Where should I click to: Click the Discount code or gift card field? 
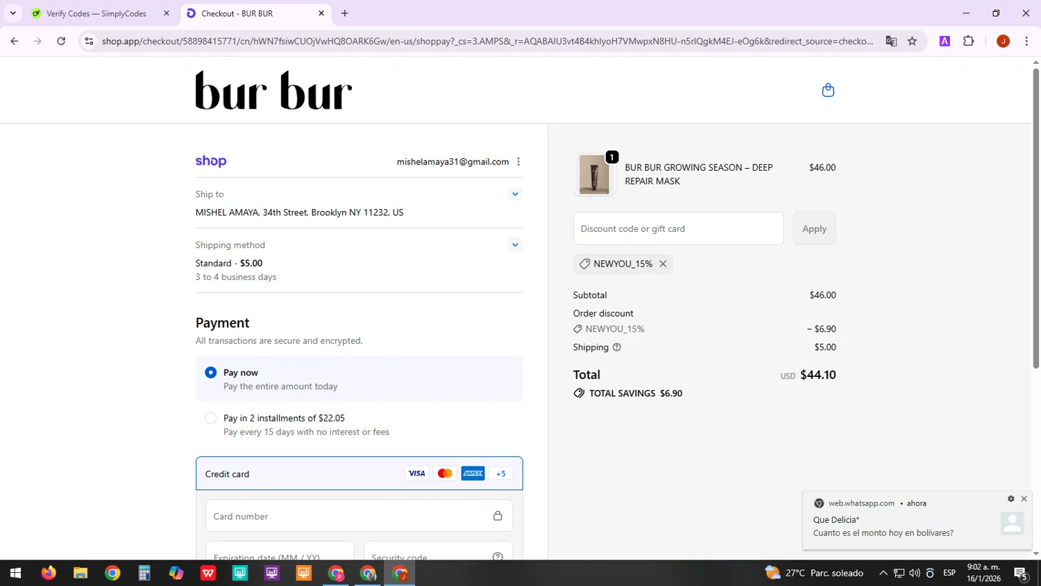pyautogui.click(x=678, y=228)
